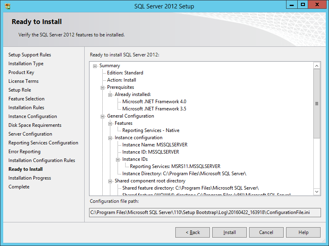Open the Feature Selection step
Viewport: 329px width, 246px height.
[26, 98]
